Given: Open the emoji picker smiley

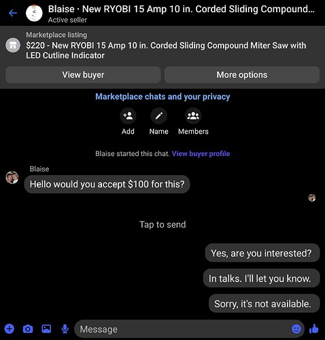Looking at the screenshot, I should pos(296,329).
